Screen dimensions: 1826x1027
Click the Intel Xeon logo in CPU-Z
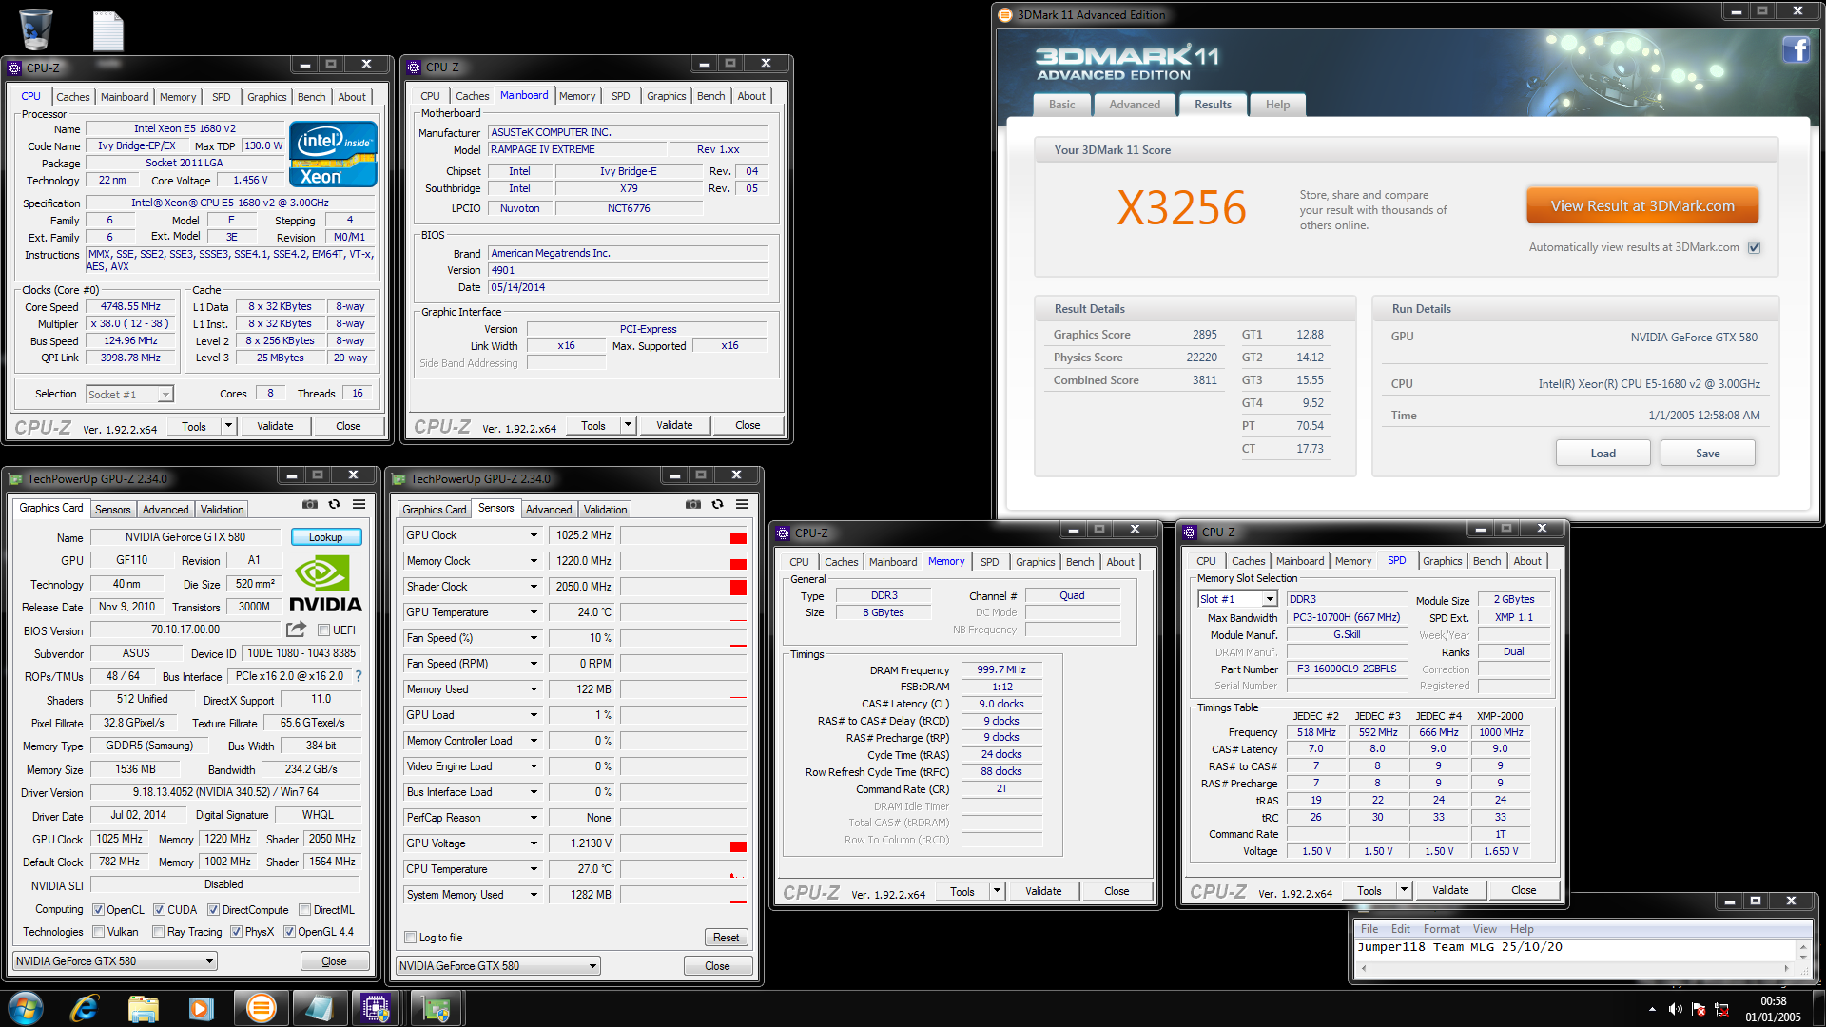(334, 154)
